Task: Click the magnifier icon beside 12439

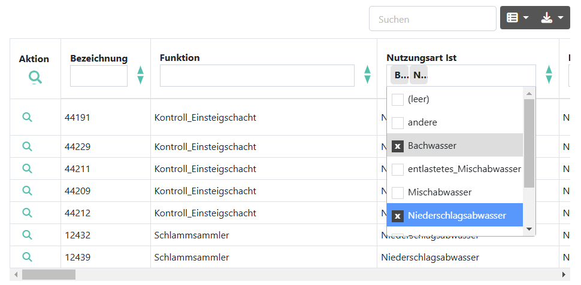Action: 27,257
